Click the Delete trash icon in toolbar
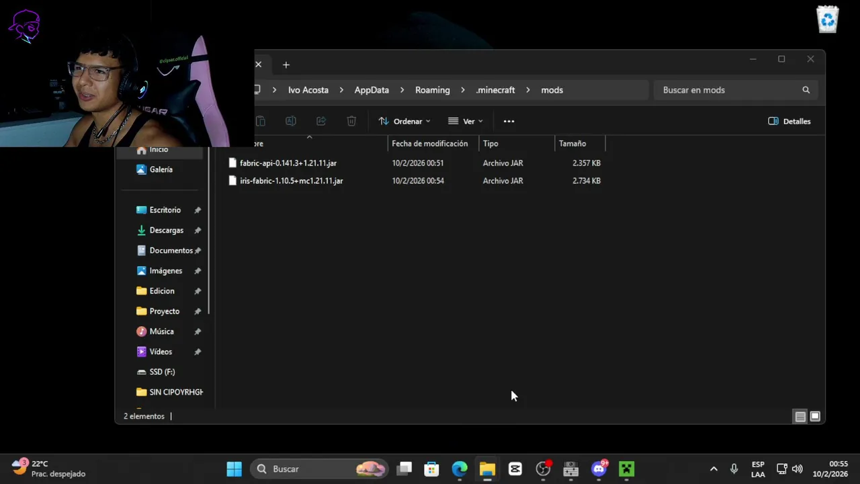Viewport: 860px width, 484px height. 351,121
